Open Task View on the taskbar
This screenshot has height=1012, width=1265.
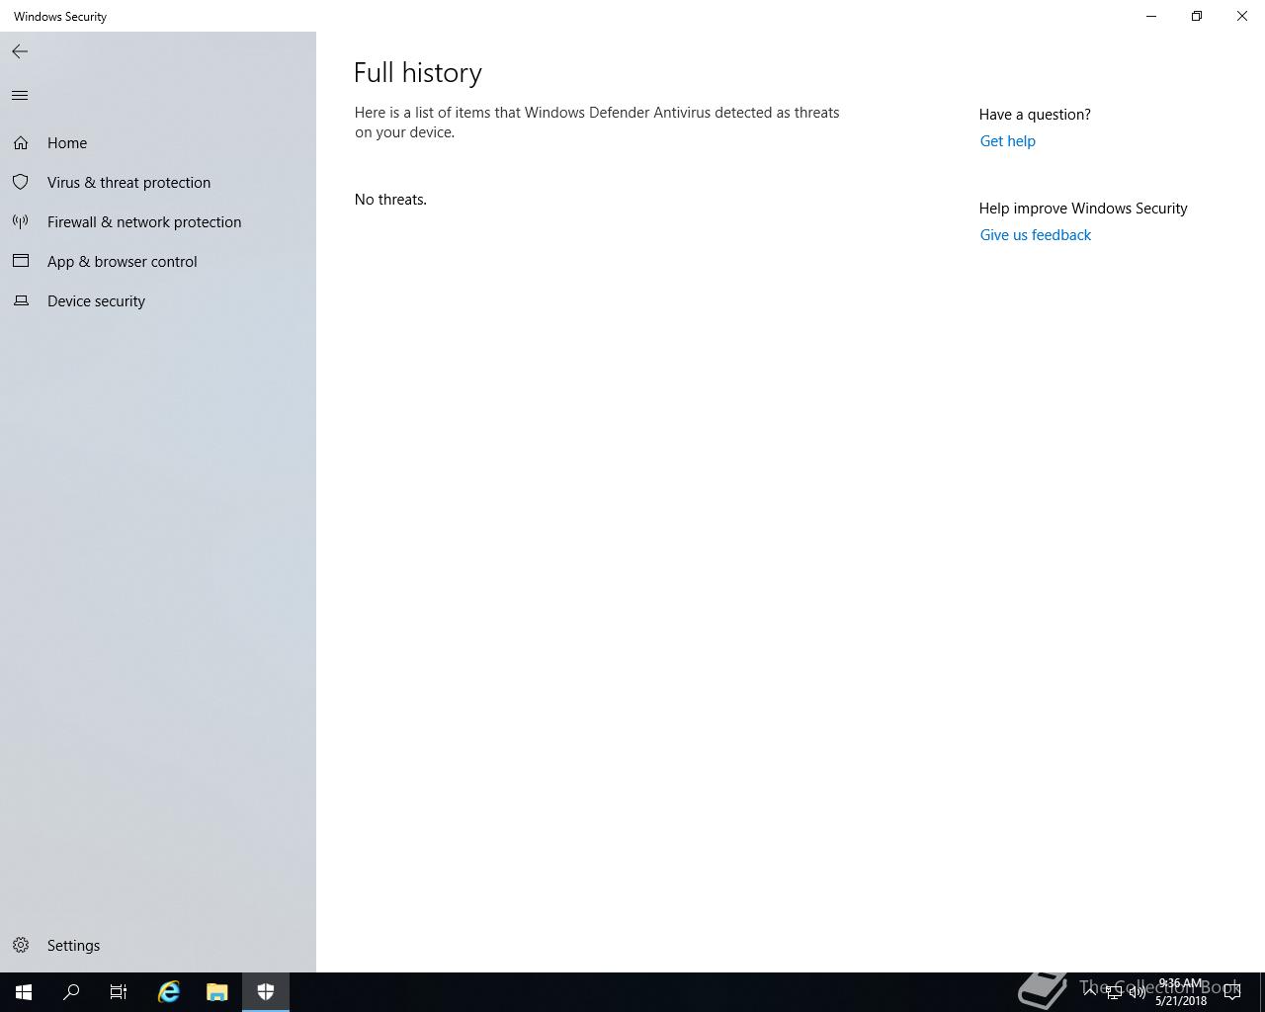point(119,992)
